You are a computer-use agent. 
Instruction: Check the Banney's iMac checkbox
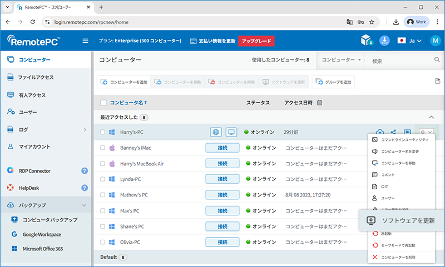(102, 148)
